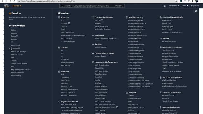The width and height of the screenshot is (203, 114).
Task: Open the notifications bell icon
Action: [x=165, y=6]
